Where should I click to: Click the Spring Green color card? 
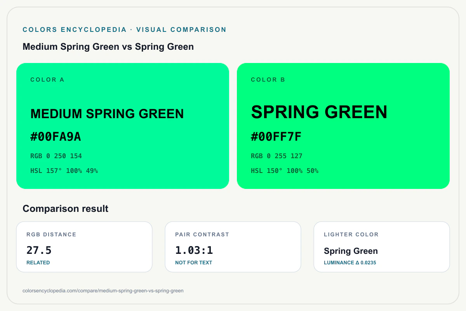click(343, 126)
